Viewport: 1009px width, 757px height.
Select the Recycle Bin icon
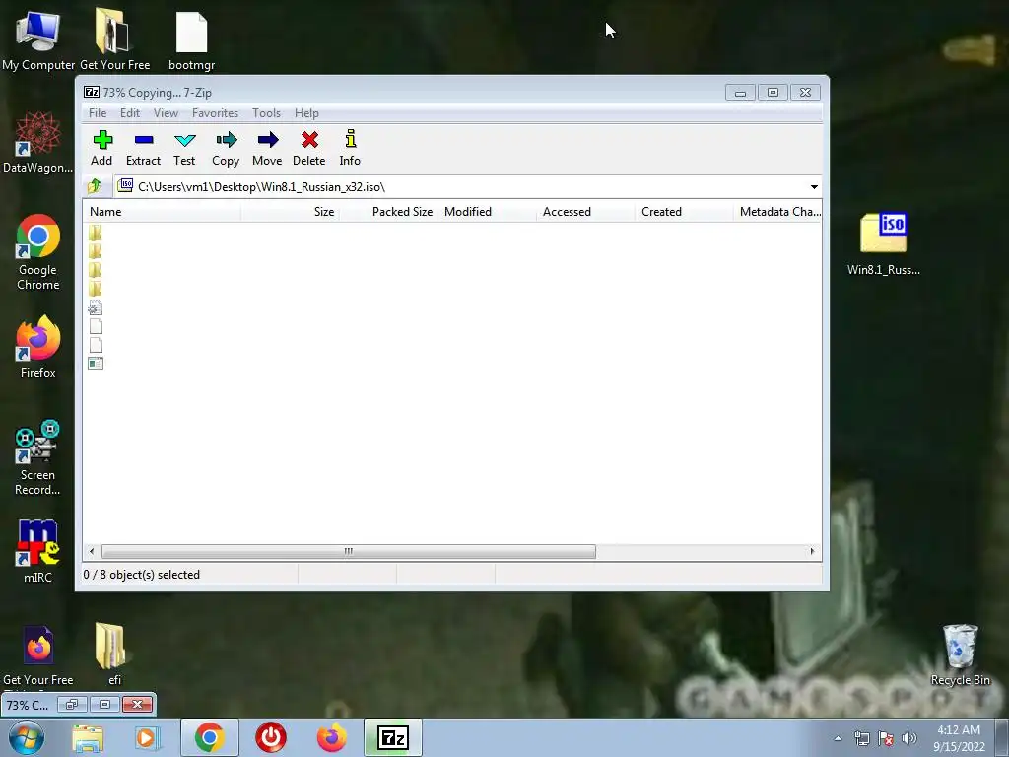[960, 654]
